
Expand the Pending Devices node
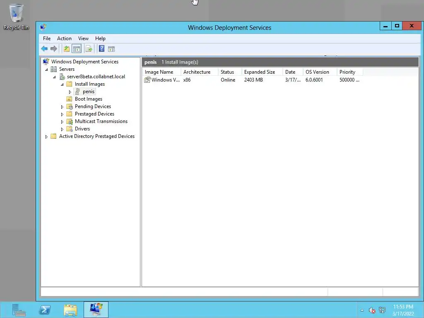click(x=62, y=107)
